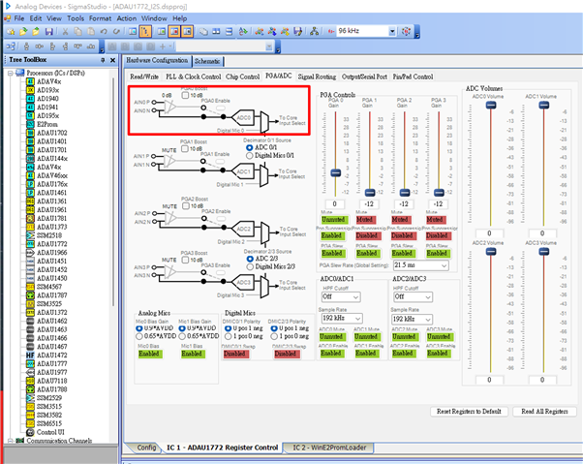Viewport: 583px width, 464px height.
Task: Check the PGA0 Boost 10 dB checkbox
Action: [x=185, y=95]
